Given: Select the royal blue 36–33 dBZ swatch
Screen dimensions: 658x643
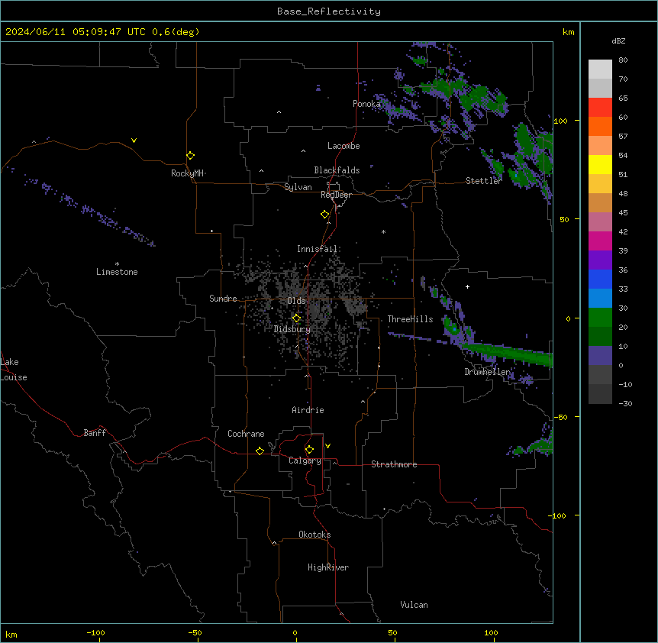Looking at the screenshot, I should [x=600, y=279].
